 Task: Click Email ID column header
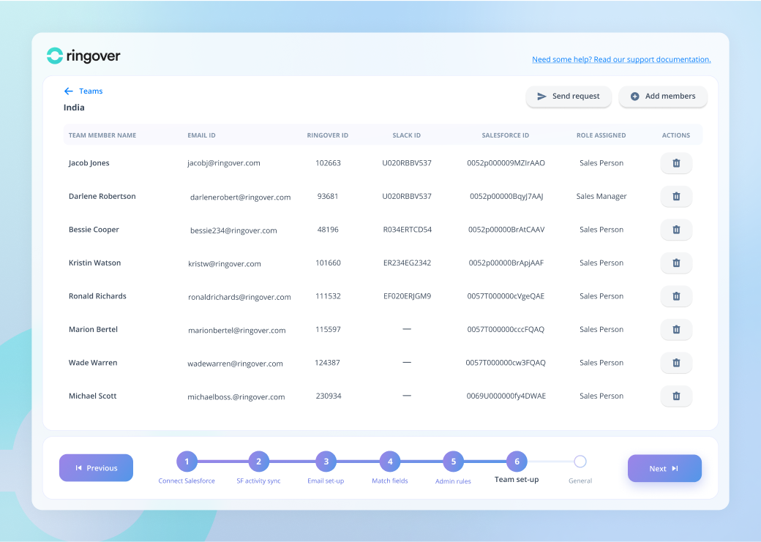(x=201, y=135)
